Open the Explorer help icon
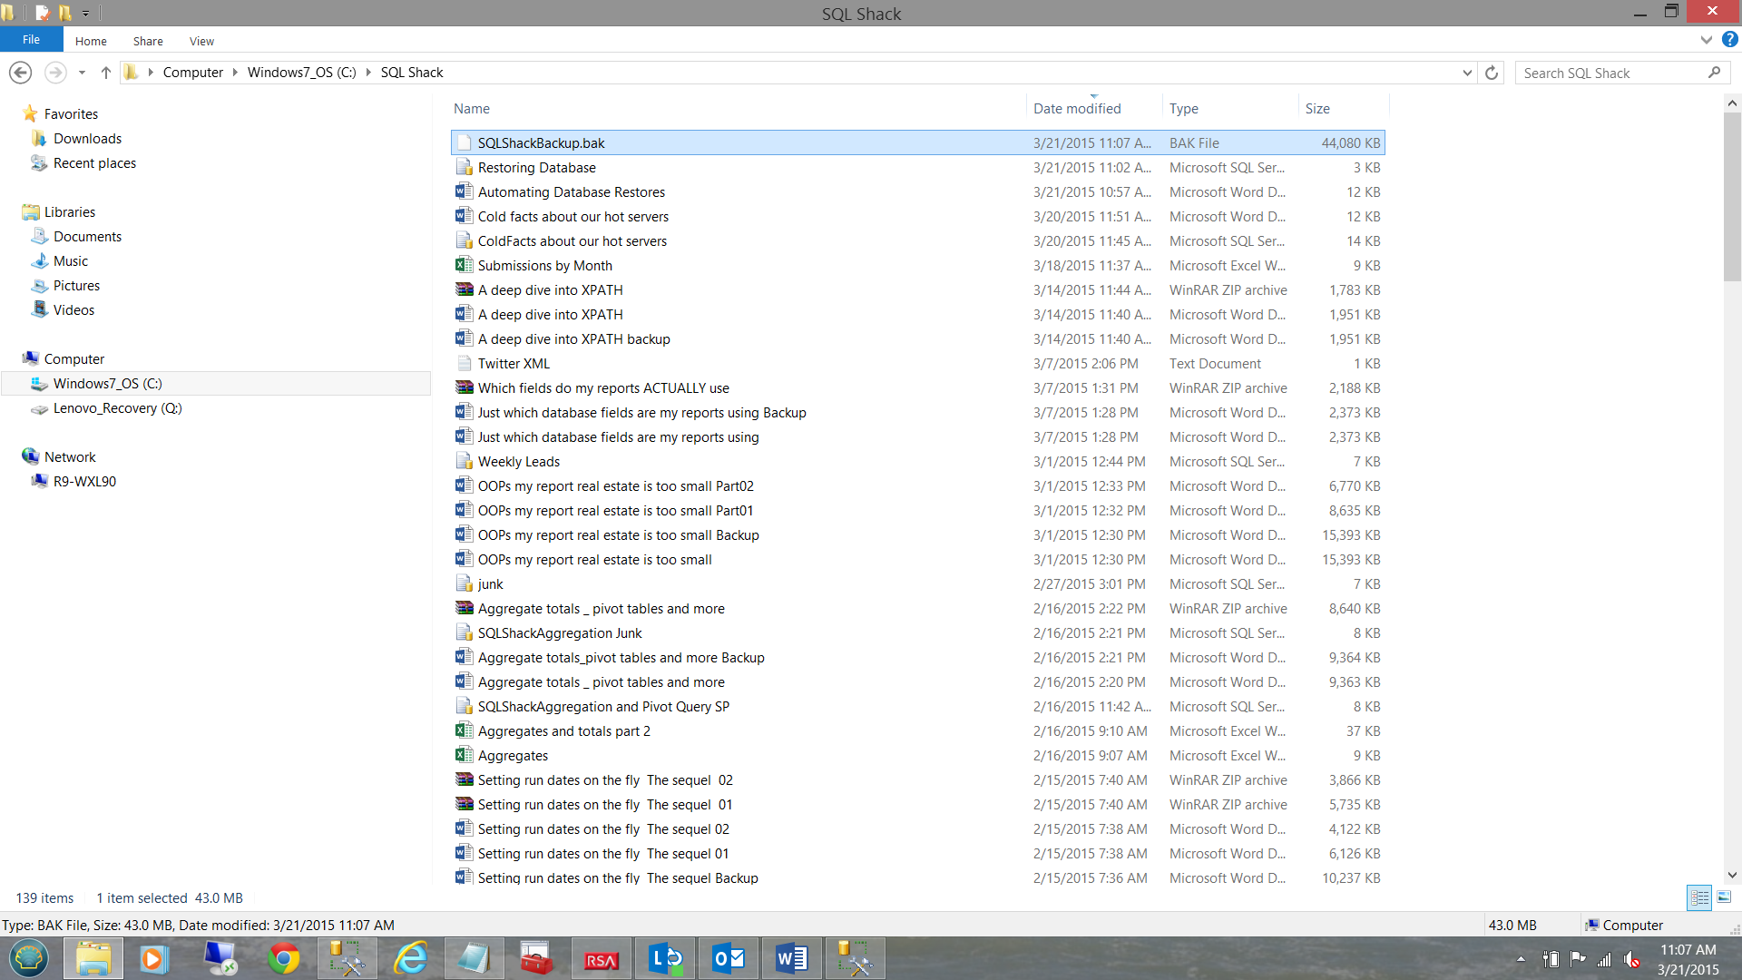1742x980 pixels. point(1730,40)
